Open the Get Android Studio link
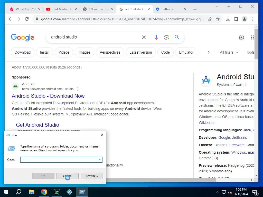263x197 pixels. tap(37, 125)
